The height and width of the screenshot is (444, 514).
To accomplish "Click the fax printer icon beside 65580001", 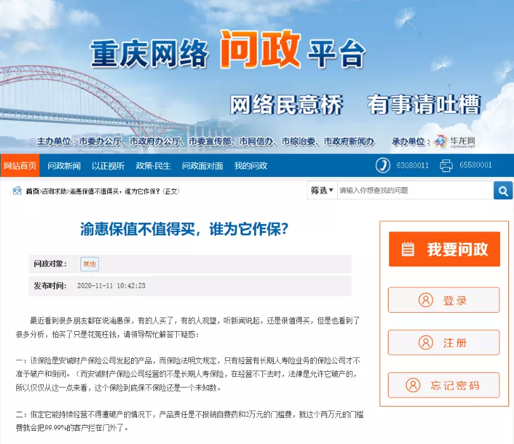I will point(446,166).
